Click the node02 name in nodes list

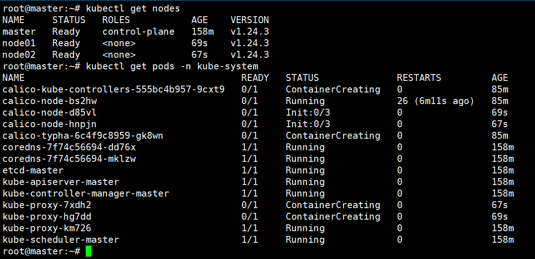(x=19, y=55)
